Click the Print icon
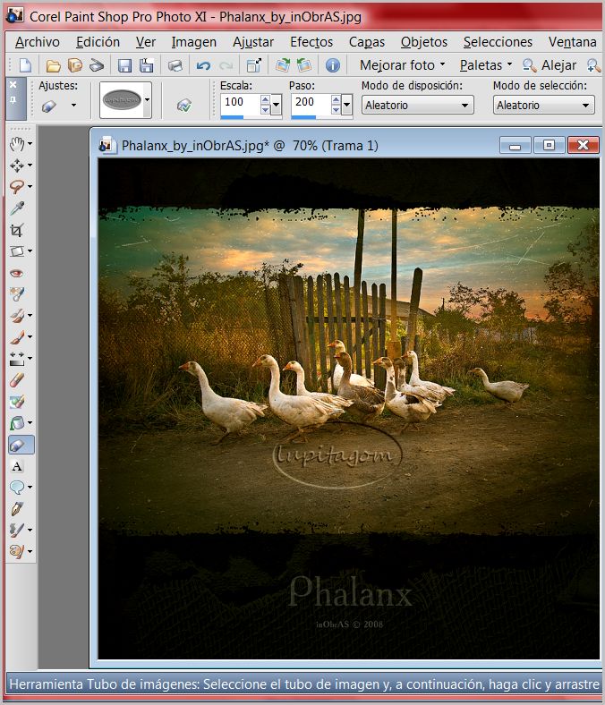 pyautogui.click(x=175, y=65)
